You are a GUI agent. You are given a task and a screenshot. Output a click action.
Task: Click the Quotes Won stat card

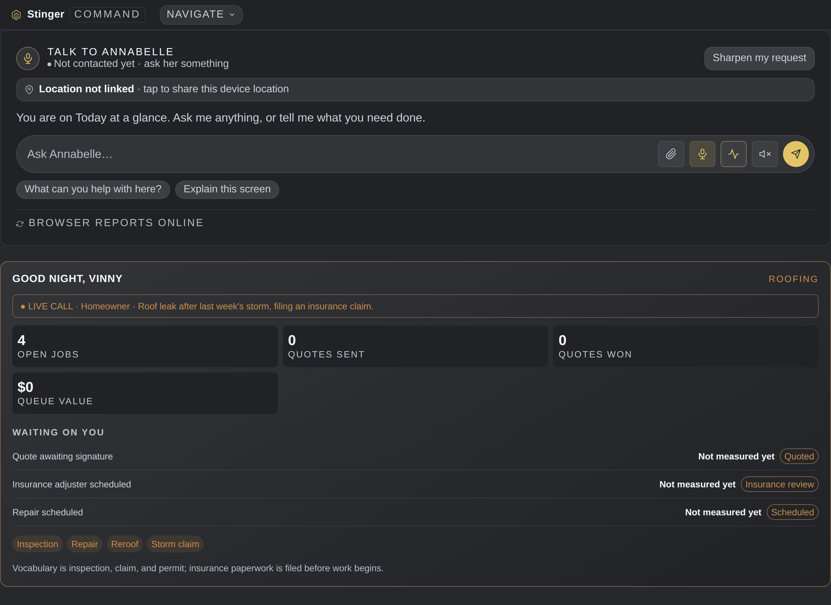click(686, 346)
